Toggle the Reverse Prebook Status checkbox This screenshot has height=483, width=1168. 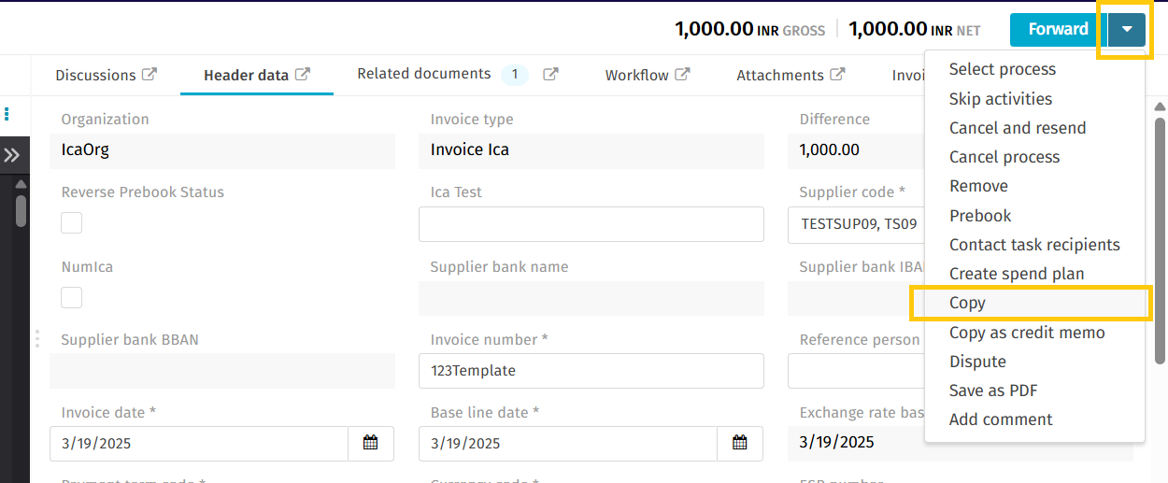[72, 223]
